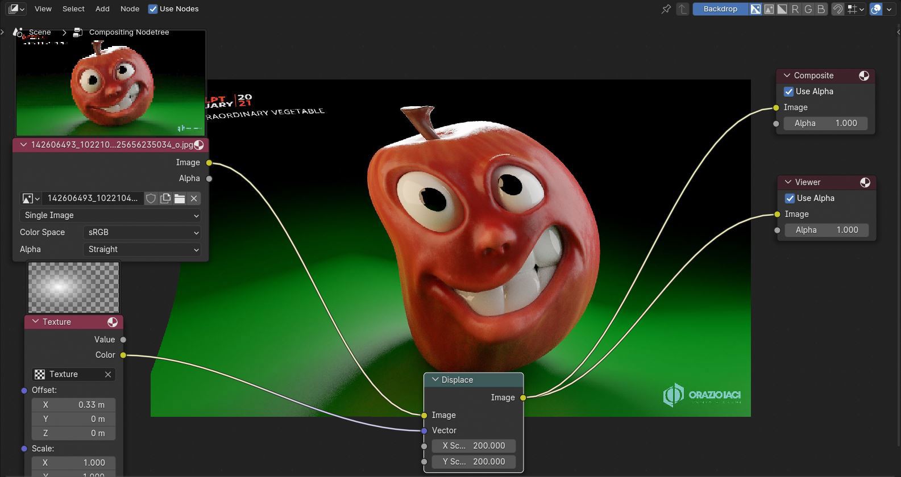Edit the image name field 142606493

tap(93, 198)
